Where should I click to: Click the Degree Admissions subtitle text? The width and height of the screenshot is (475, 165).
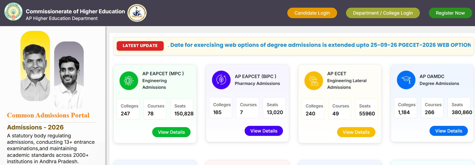(439, 84)
